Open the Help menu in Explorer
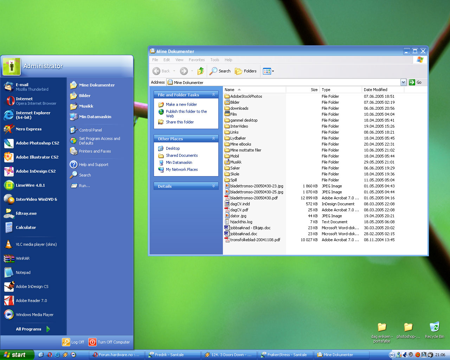This screenshot has height=360, width=450. pos(228,60)
